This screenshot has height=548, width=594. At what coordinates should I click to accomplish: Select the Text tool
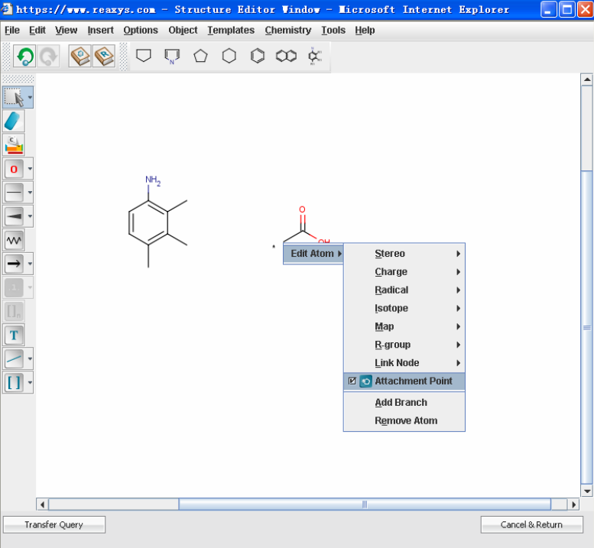pos(14,336)
